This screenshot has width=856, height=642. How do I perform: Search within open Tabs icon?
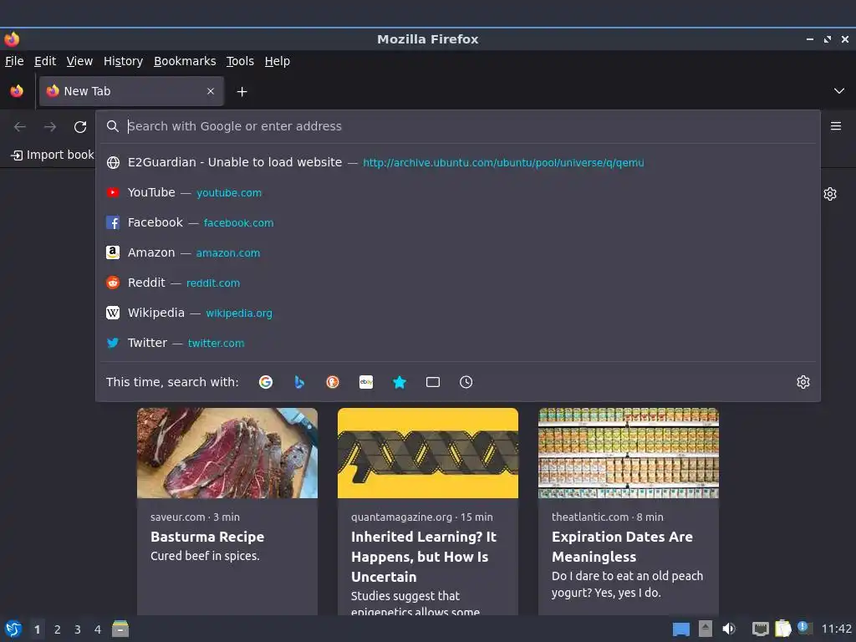[x=433, y=382]
